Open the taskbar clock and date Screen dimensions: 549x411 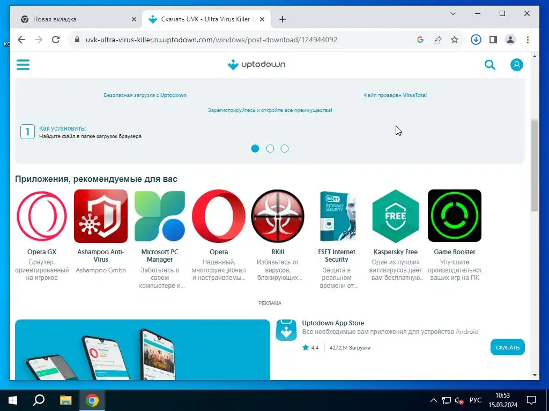[503, 400]
